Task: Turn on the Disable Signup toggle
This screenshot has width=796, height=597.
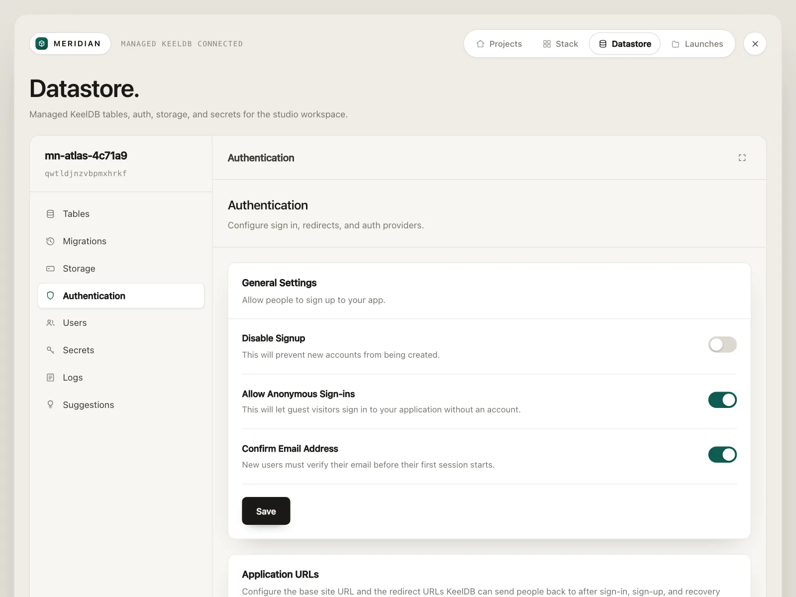Action: click(722, 345)
